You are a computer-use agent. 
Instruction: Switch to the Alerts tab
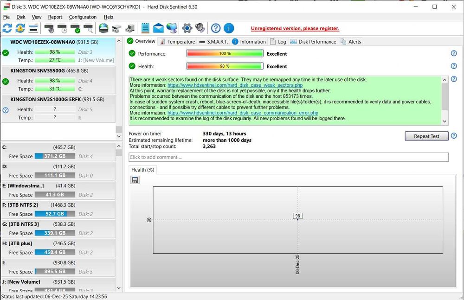point(351,42)
